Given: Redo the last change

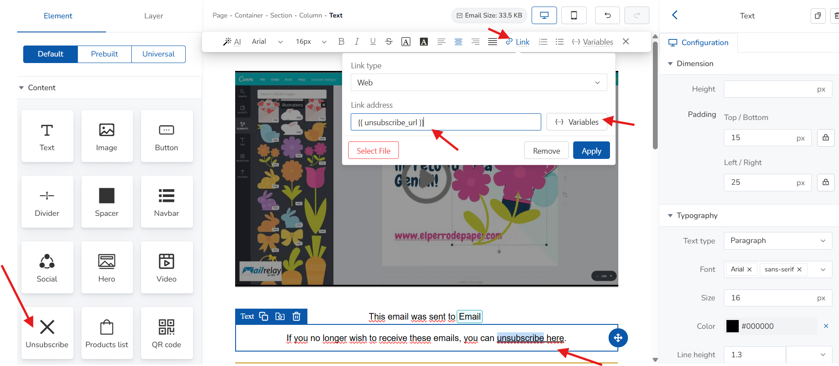Looking at the screenshot, I should click(637, 15).
